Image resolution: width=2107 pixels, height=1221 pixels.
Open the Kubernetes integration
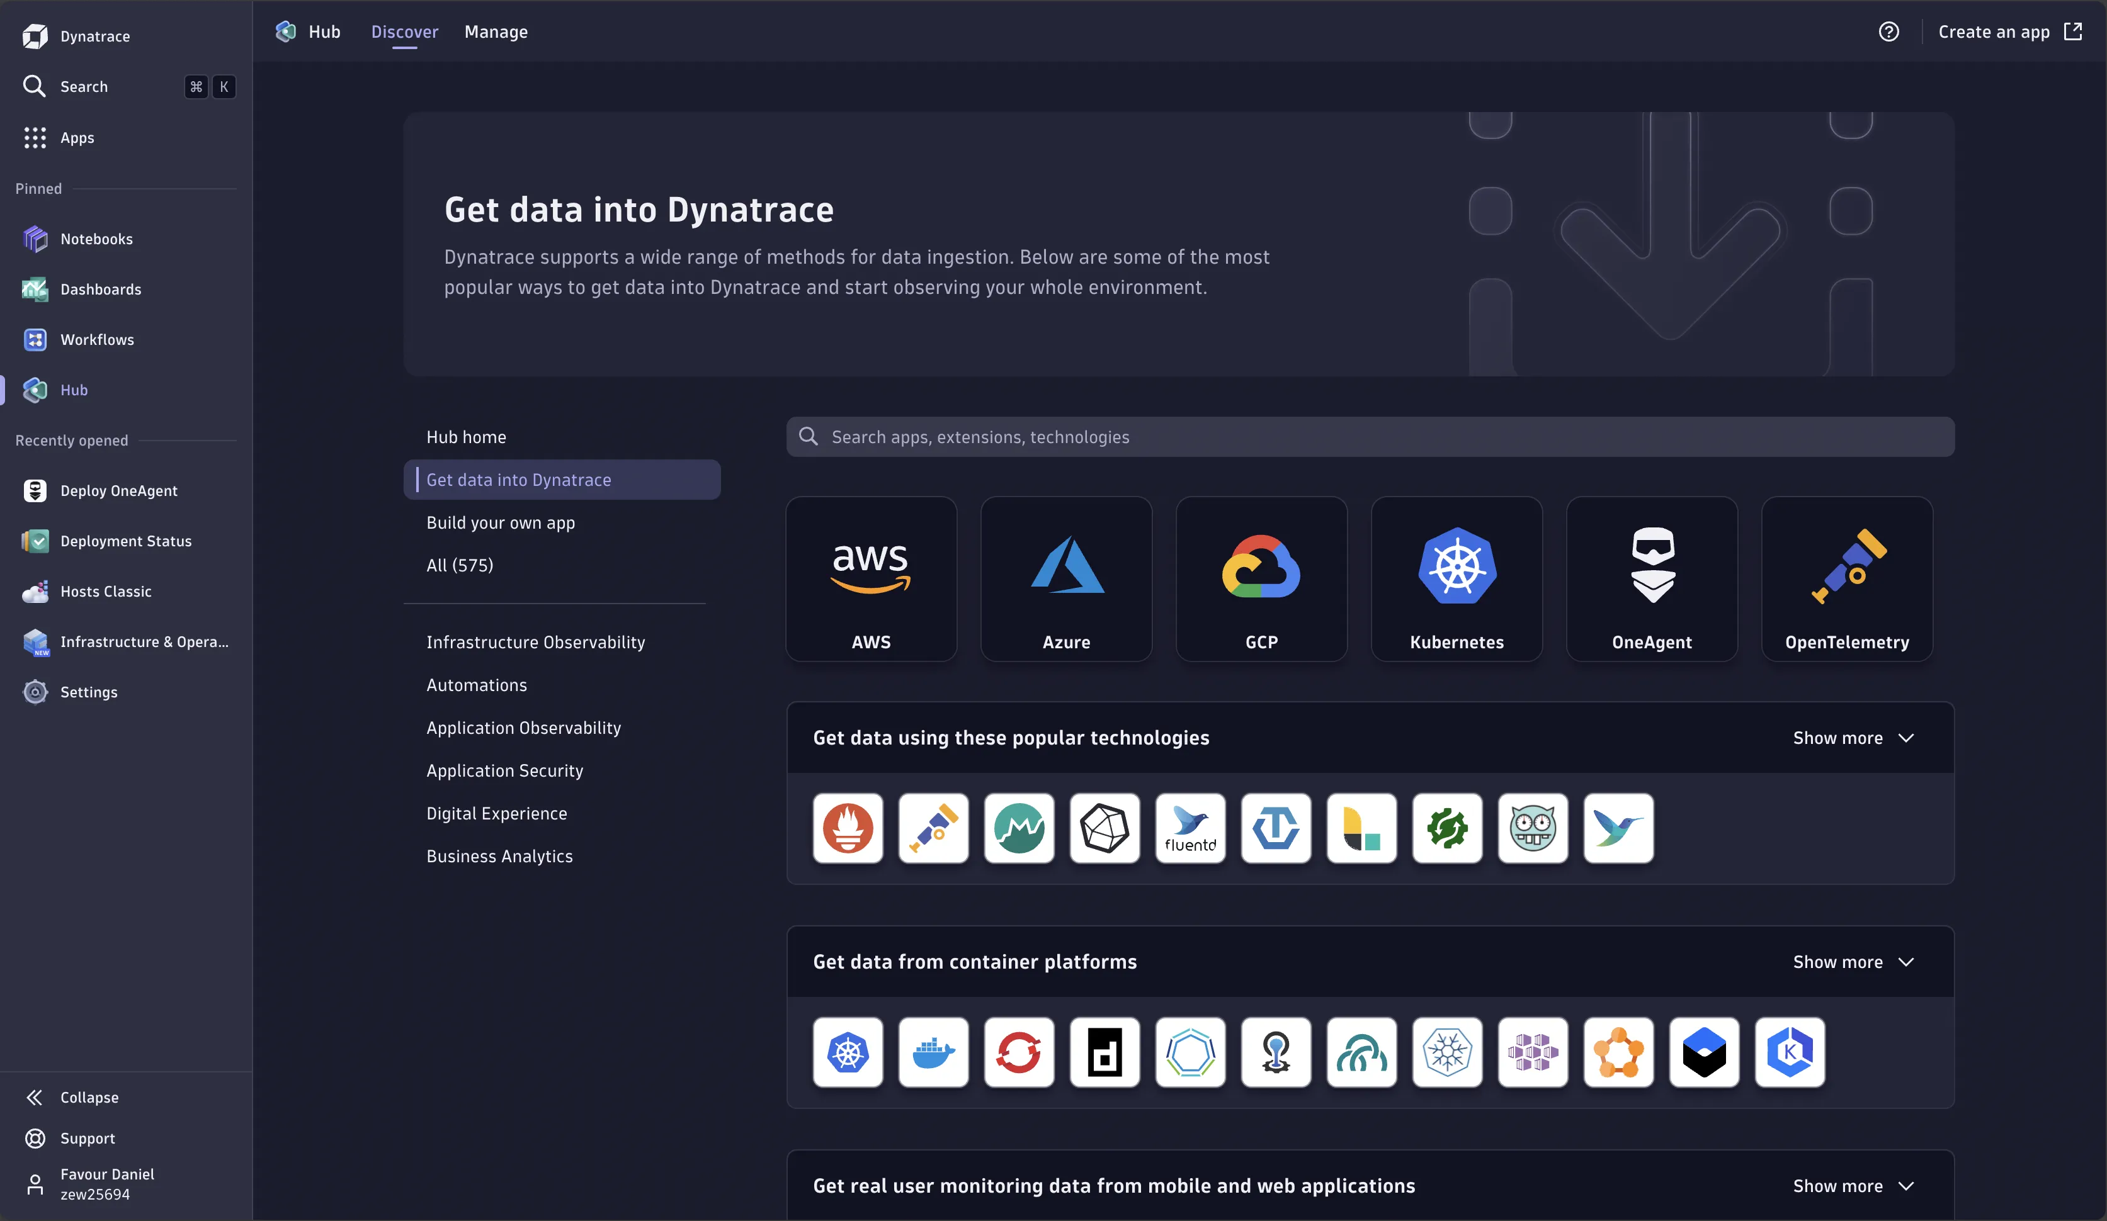point(1455,578)
